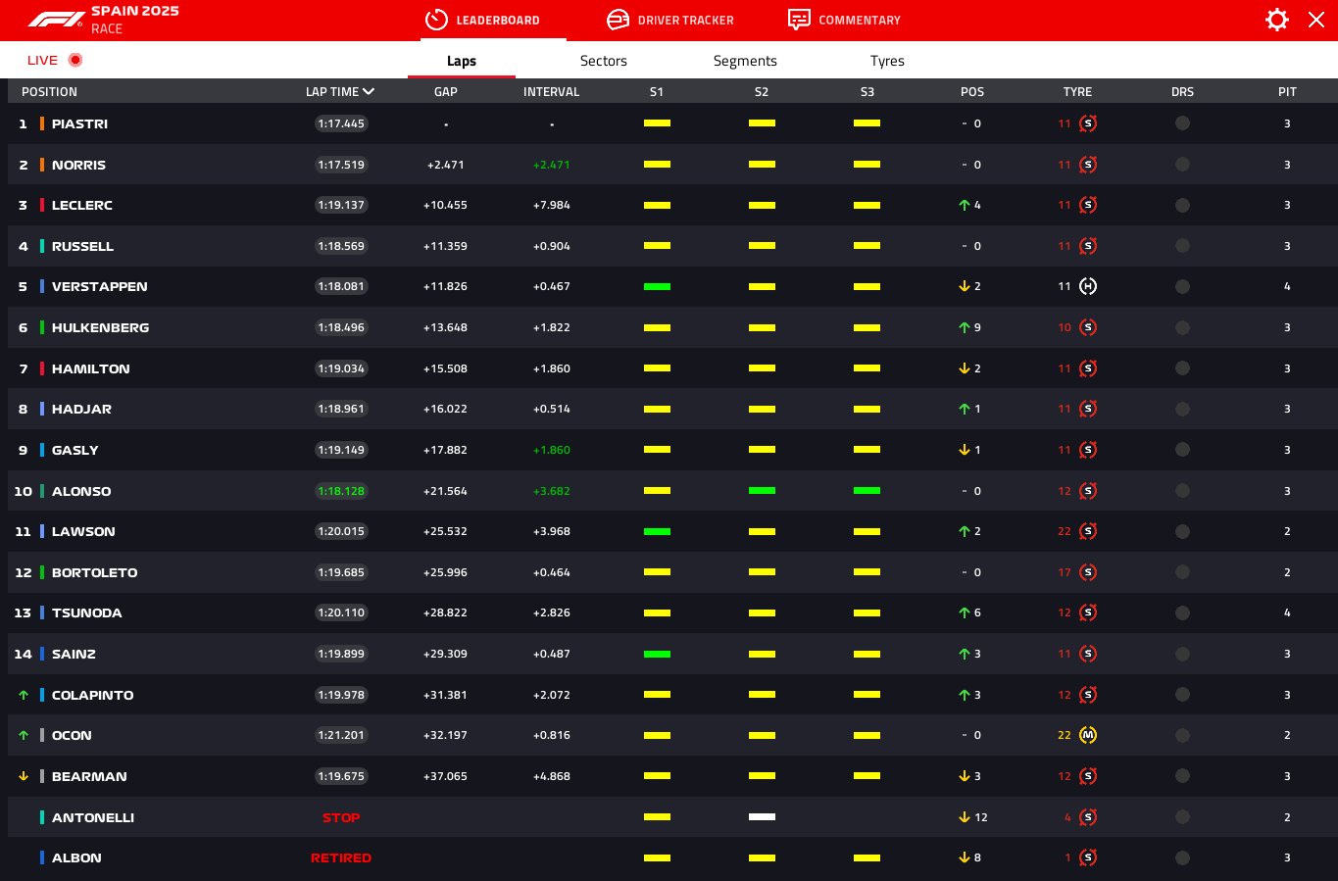Click Verstappen's green S1 sector bar

(657, 286)
